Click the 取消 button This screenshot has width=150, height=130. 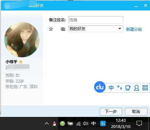[136, 112]
